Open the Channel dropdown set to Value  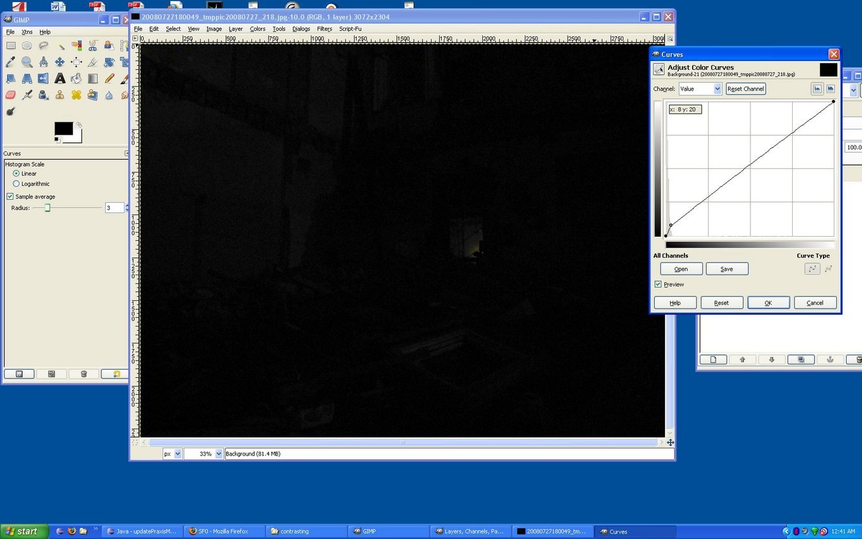(x=700, y=89)
